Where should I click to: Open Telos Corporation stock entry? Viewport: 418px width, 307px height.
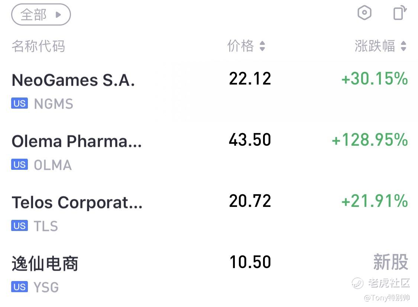click(x=209, y=213)
